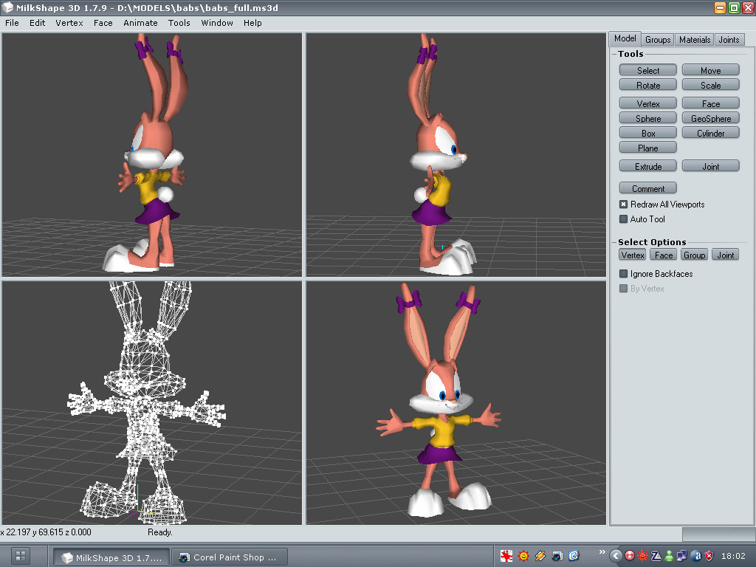This screenshot has height=567, width=756.
Task: Click the Comment button
Action: tap(648, 188)
